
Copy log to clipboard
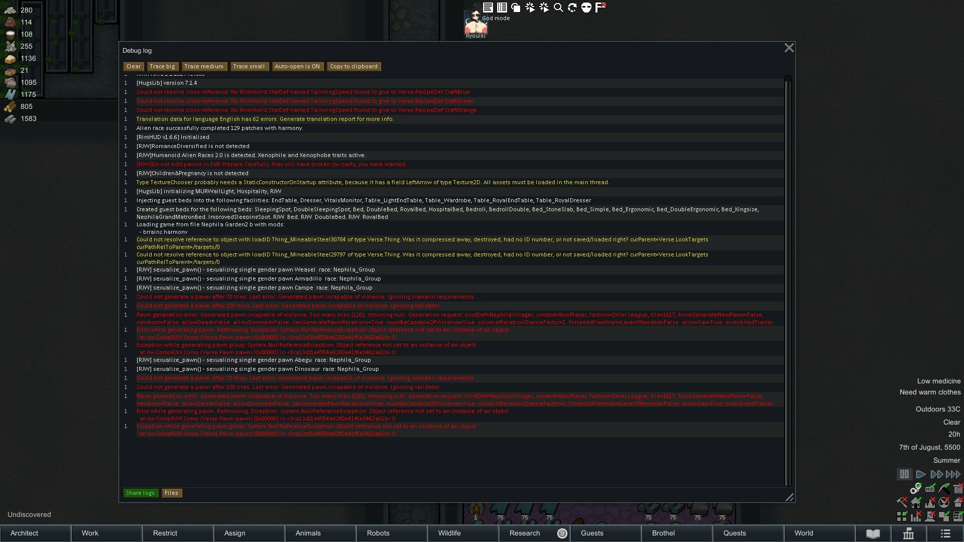[354, 66]
